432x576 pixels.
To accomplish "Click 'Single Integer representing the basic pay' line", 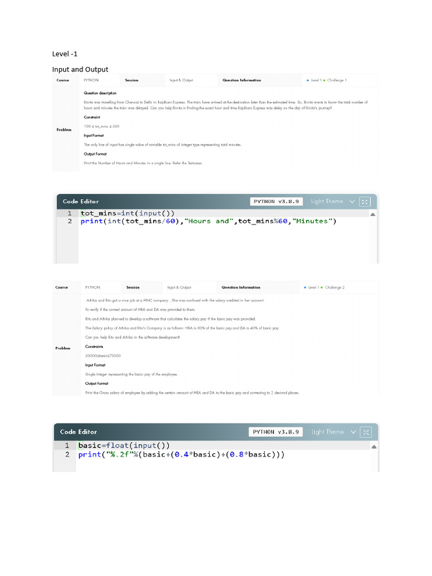I will pos(131,374).
